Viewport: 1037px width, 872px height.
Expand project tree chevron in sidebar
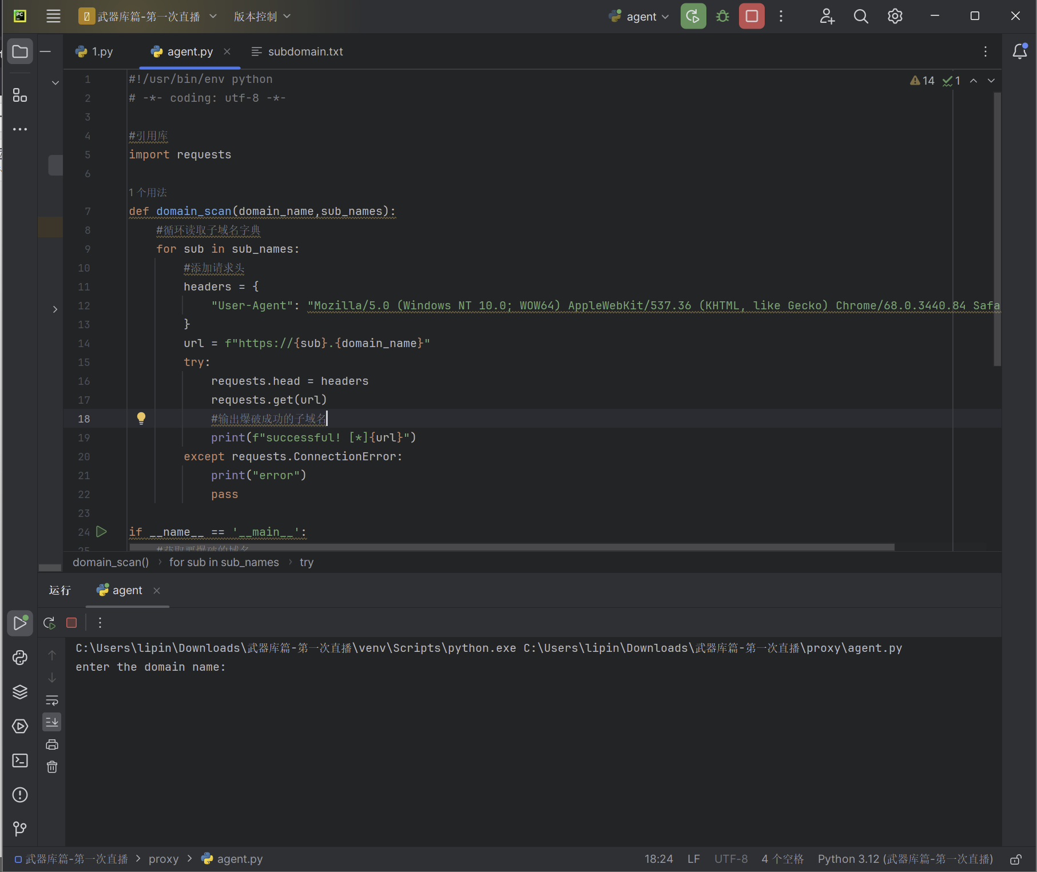(x=55, y=83)
